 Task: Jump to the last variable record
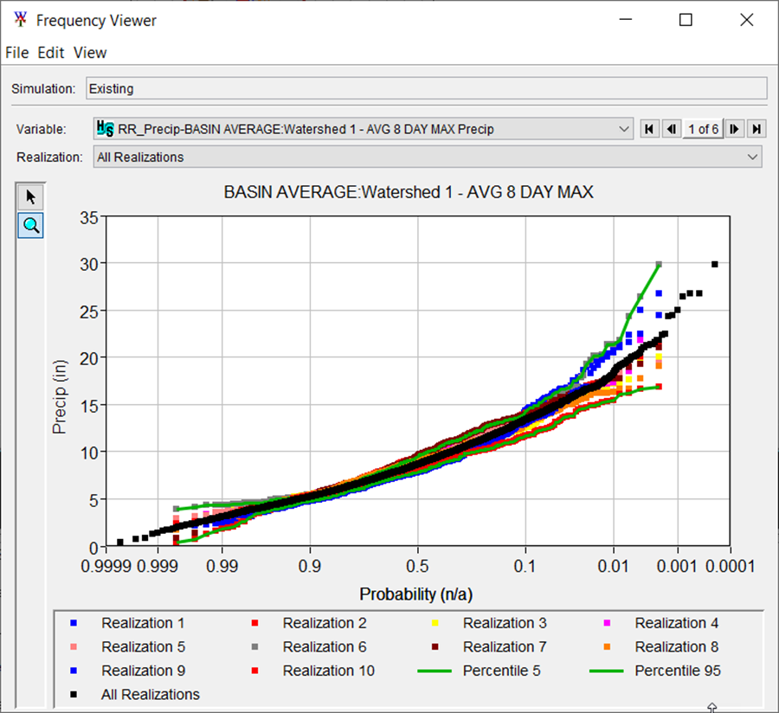pos(755,128)
